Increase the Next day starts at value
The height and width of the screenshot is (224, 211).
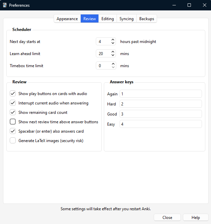pyautogui.click(x=113, y=40)
